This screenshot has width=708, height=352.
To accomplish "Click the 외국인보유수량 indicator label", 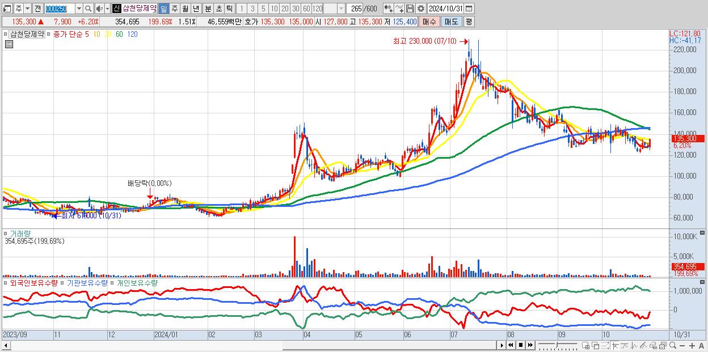I will coord(33,282).
